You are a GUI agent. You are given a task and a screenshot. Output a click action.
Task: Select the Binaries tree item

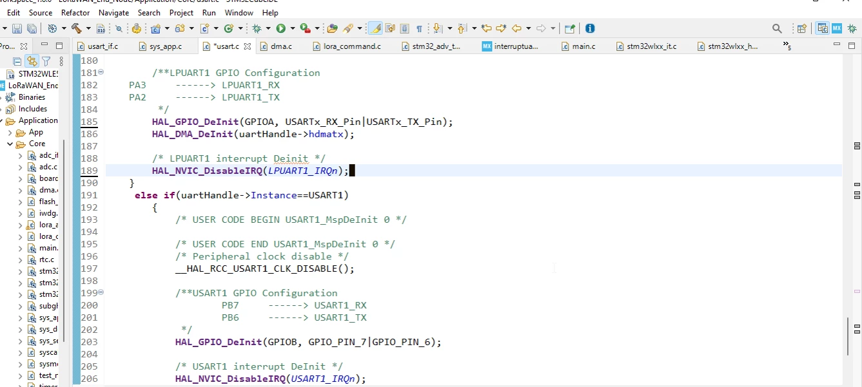click(32, 97)
